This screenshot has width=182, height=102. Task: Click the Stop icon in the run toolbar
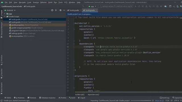[x=161, y=6]
